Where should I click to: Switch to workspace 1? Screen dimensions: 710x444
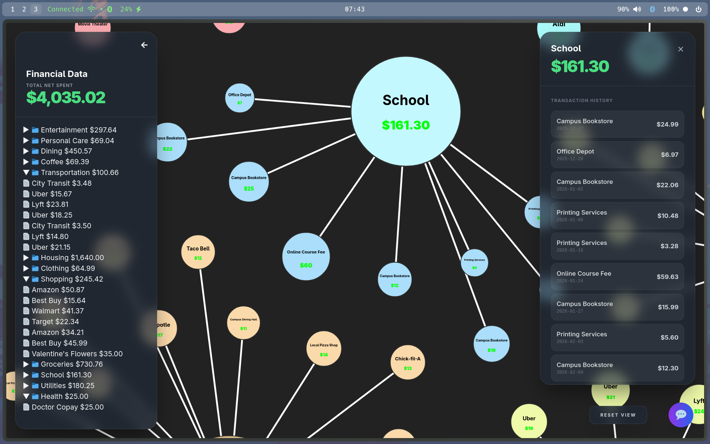coord(13,9)
